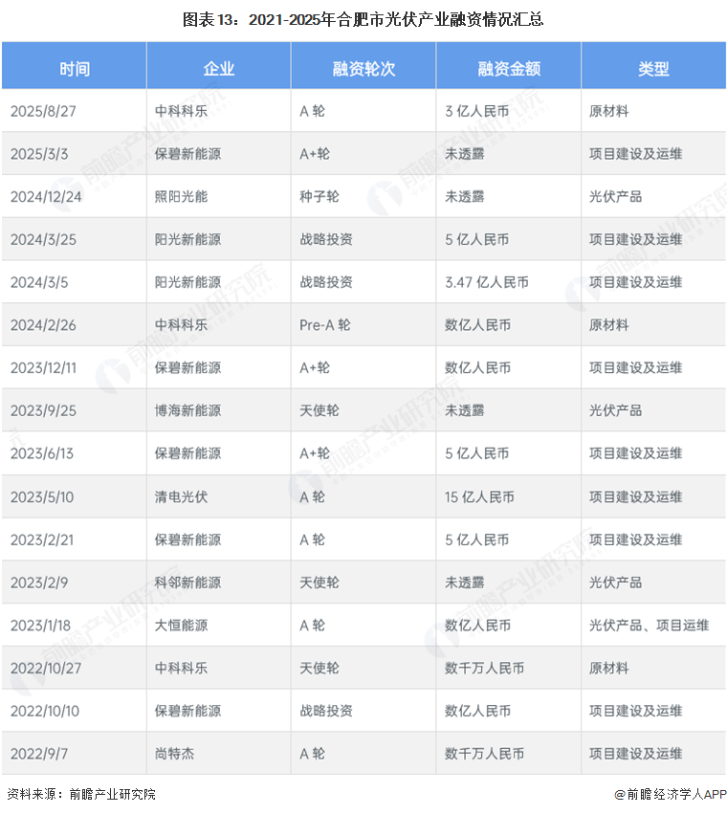This screenshot has width=727, height=814.
Task: Select the Pre-A 轮 round cell
Action: click(x=324, y=325)
